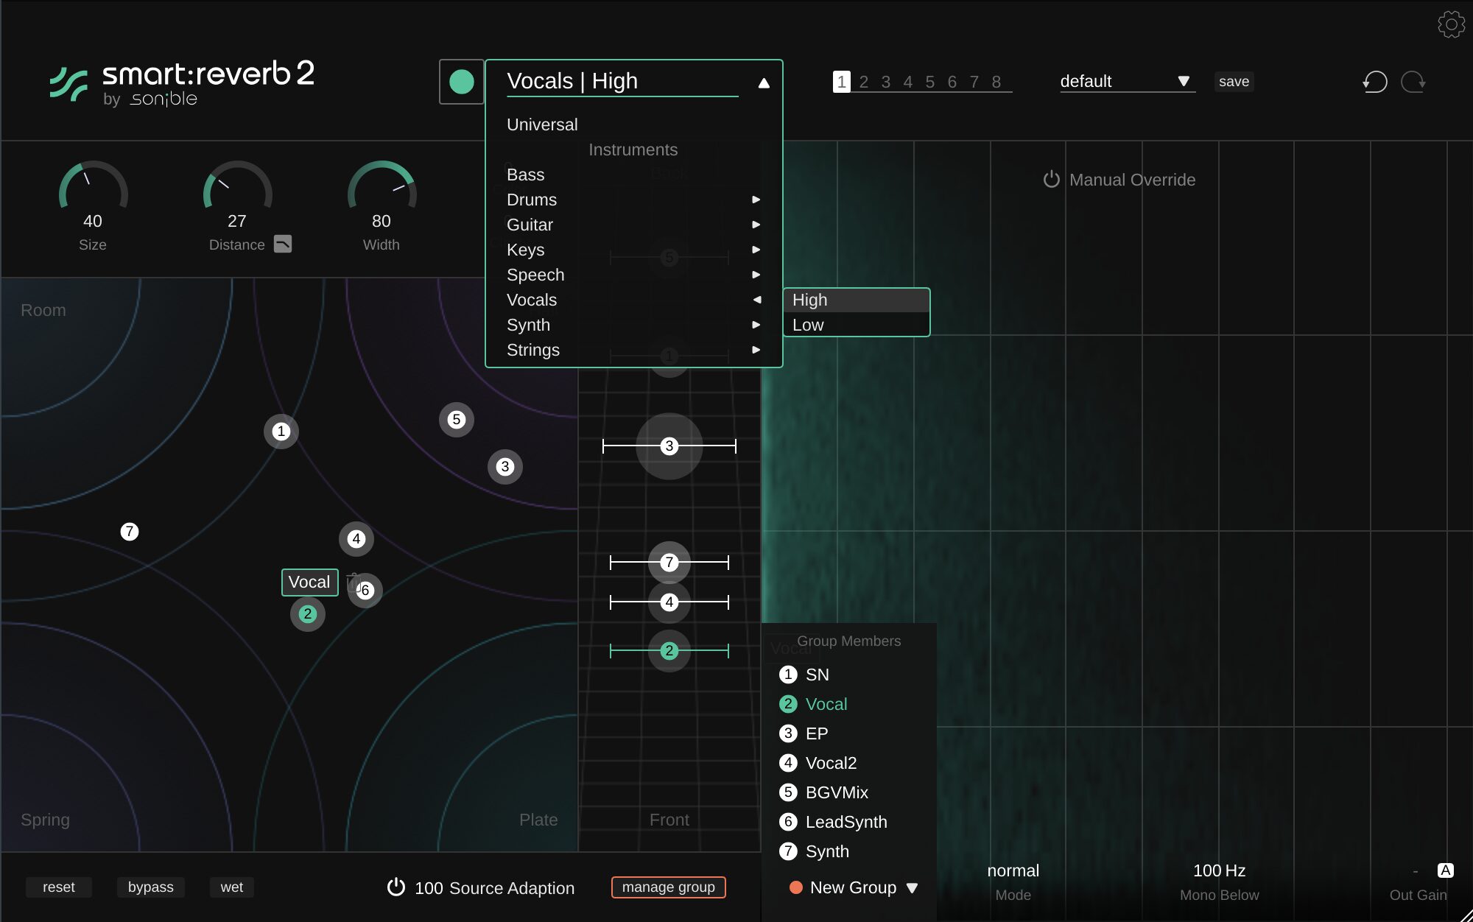Image resolution: width=1473 pixels, height=922 pixels.
Task: Select node 3 in reverb matrix
Action: [505, 467]
